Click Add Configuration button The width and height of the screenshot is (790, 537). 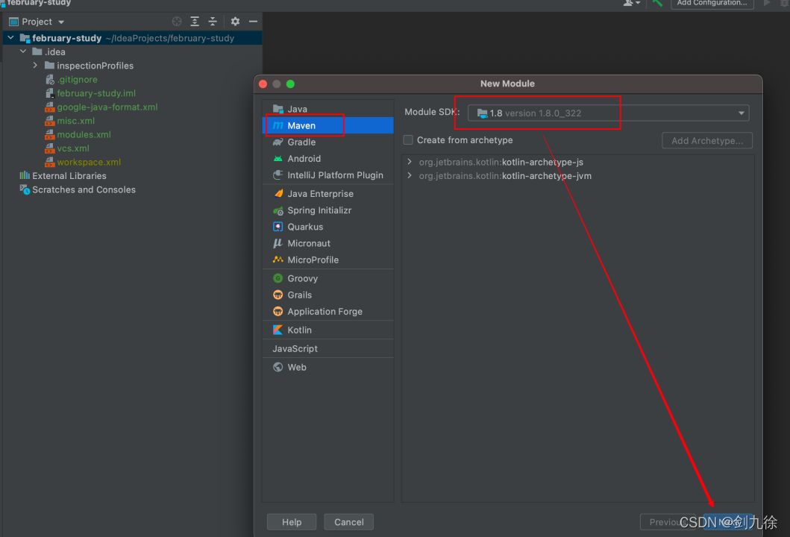click(712, 3)
